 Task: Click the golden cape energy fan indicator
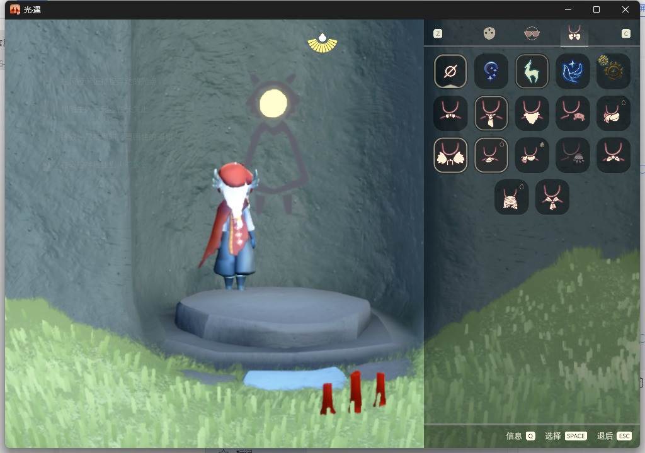(x=322, y=43)
